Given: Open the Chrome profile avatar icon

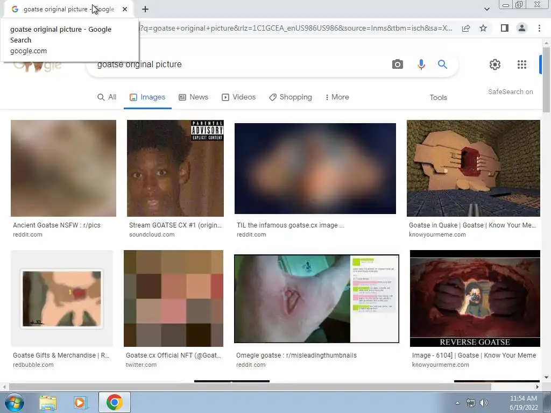Looking at the screenshot, I should (x=522, y=28).
